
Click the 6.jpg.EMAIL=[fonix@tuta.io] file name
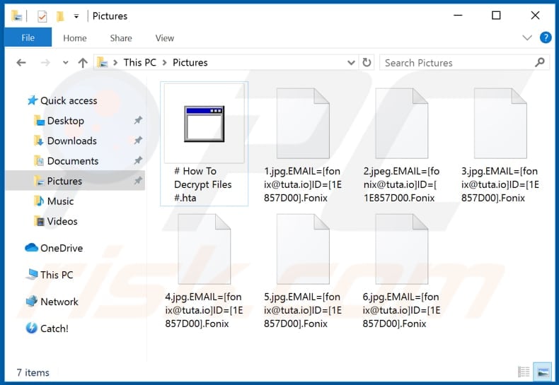401,310
